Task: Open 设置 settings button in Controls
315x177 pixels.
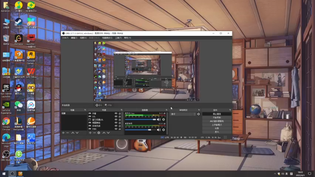Action: coord(217,128)
